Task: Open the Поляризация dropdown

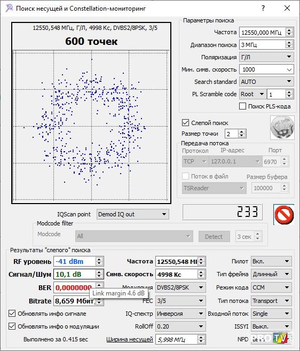Action: [x=266, y=57]
